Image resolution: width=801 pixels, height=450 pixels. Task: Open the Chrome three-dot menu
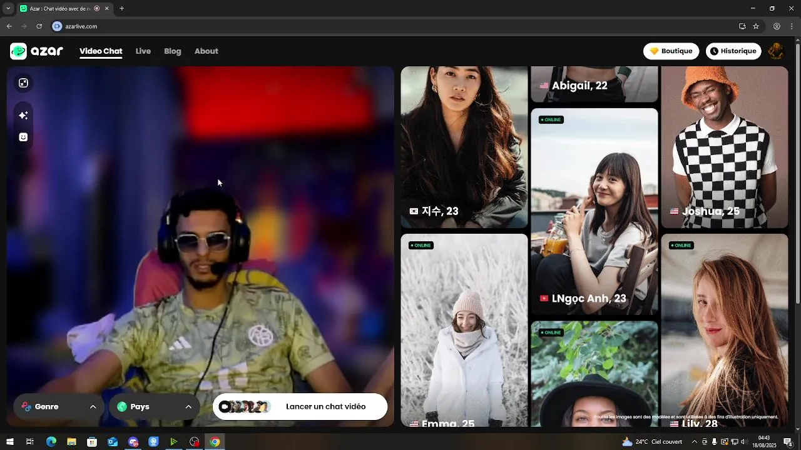tap(792, 26)
